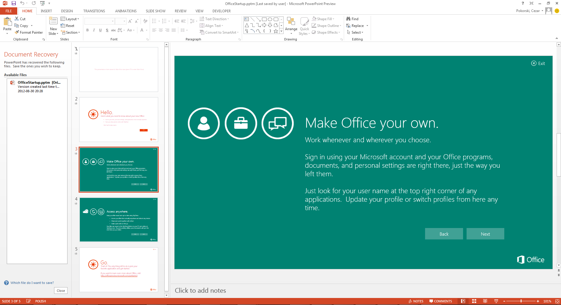Viewport: 561px width, 305px height.
Task: Start Slide Show from status bar icon
Action: (x=496, y=301)
